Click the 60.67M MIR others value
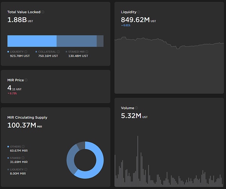 point(19,151)
